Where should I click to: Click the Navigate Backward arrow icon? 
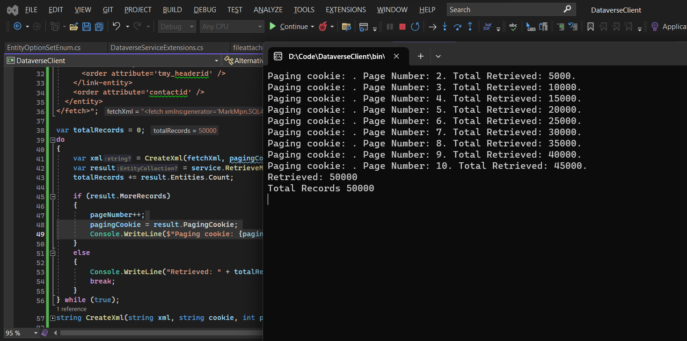(x=17, y=27)
